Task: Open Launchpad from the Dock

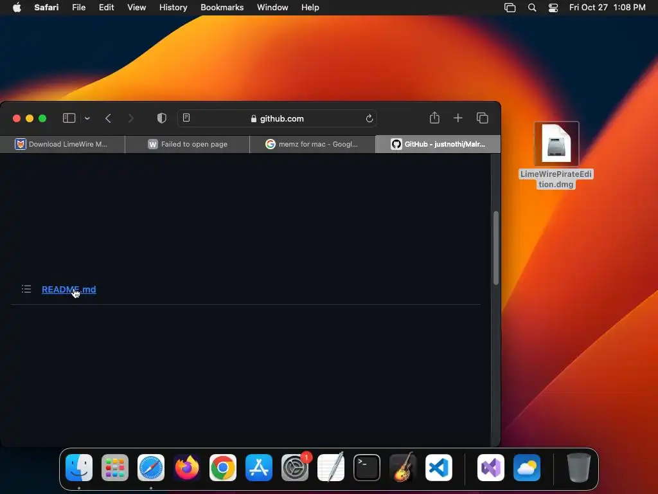Action: click(115, 468)
